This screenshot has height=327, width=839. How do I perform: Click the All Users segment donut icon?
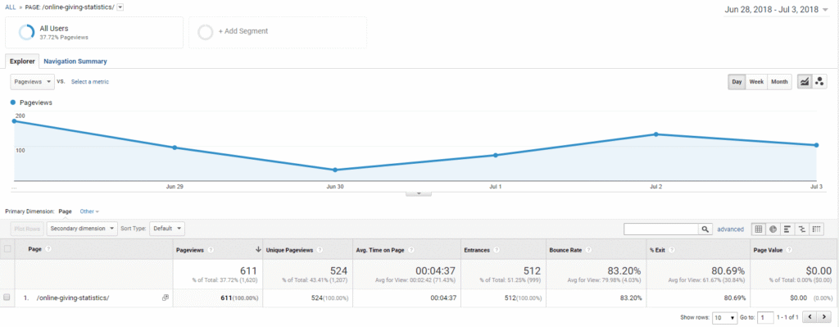point(26,32)
